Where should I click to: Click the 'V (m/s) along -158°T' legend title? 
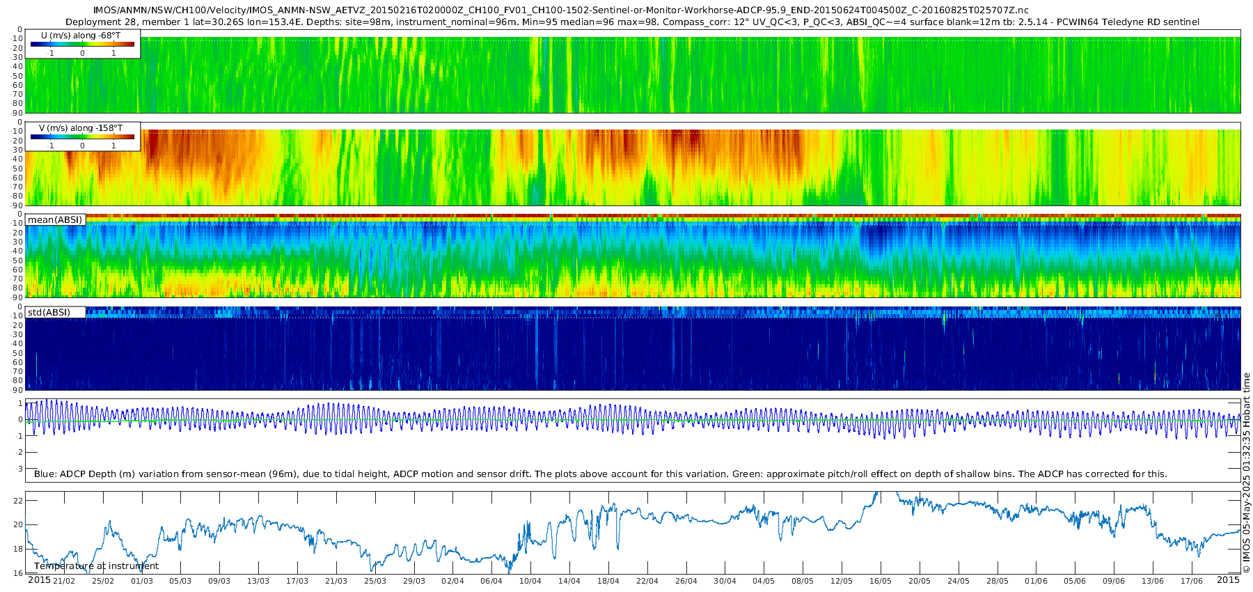click(81, 128)
